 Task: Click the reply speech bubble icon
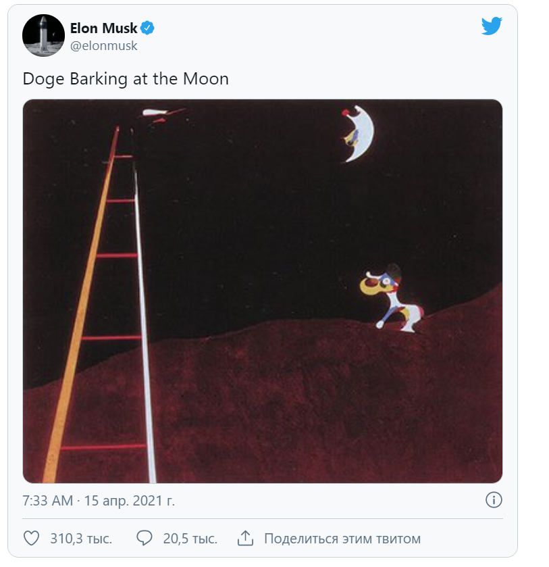[x=144, y=539]
